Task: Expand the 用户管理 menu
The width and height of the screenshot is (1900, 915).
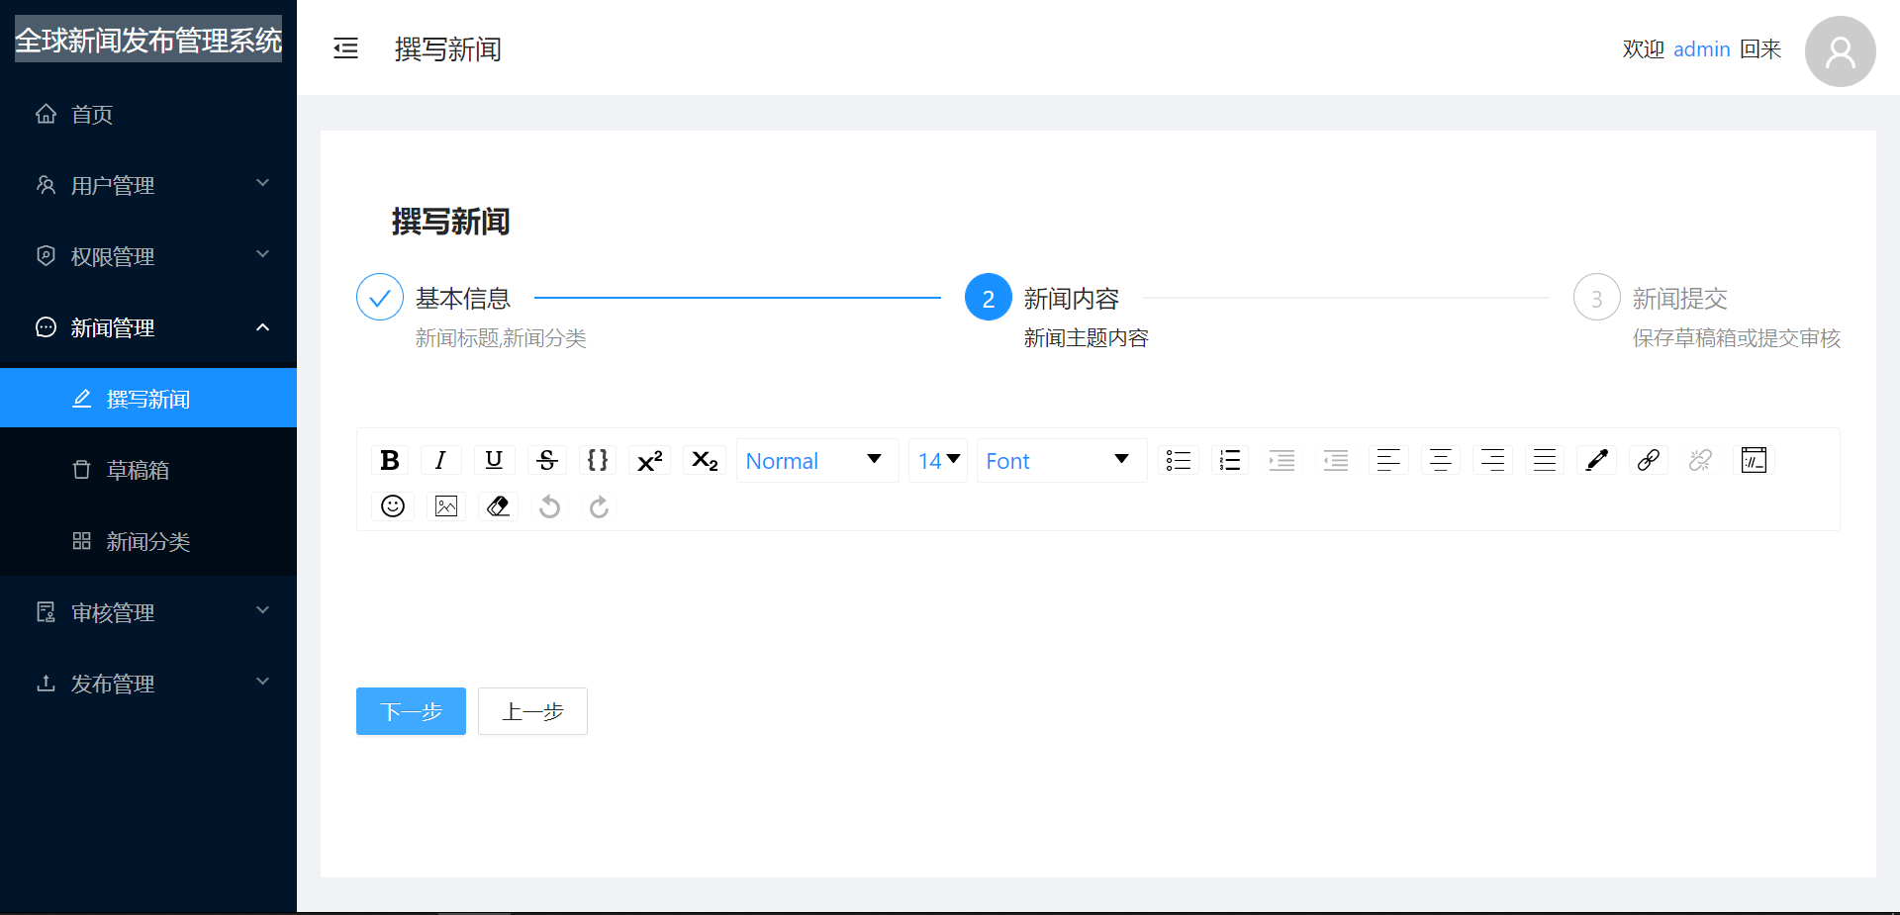Action: (148, 186)
